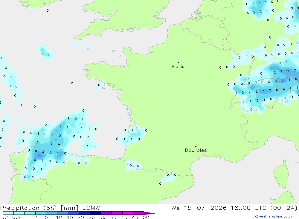Viewport: 299px width, 219px height.
Task: Click the 35–40 mm legend color
Action: point(117,213)
